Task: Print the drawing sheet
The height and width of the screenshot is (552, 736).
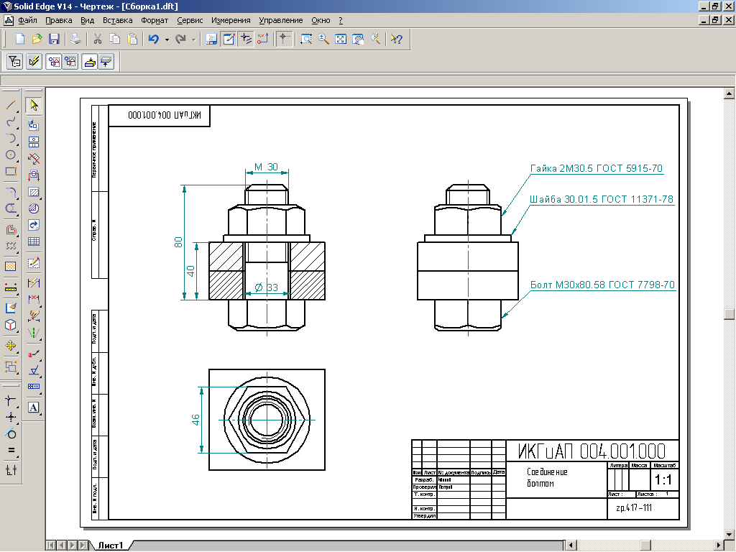Action: pos(75,39)
